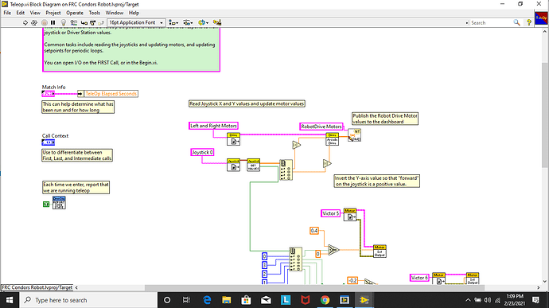
Task: Click the Context Help question mark icon
Action: (x=528, y=22)
